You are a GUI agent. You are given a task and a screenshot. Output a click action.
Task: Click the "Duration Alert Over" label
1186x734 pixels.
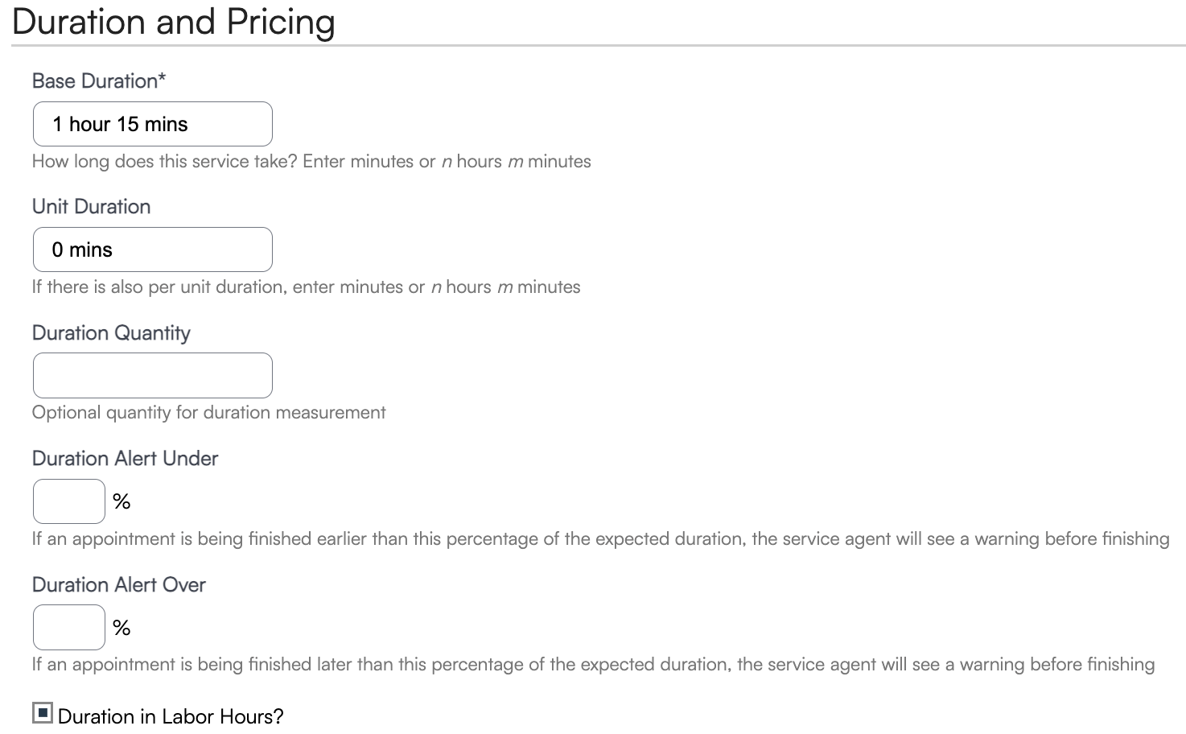click(x=118, y=585)
